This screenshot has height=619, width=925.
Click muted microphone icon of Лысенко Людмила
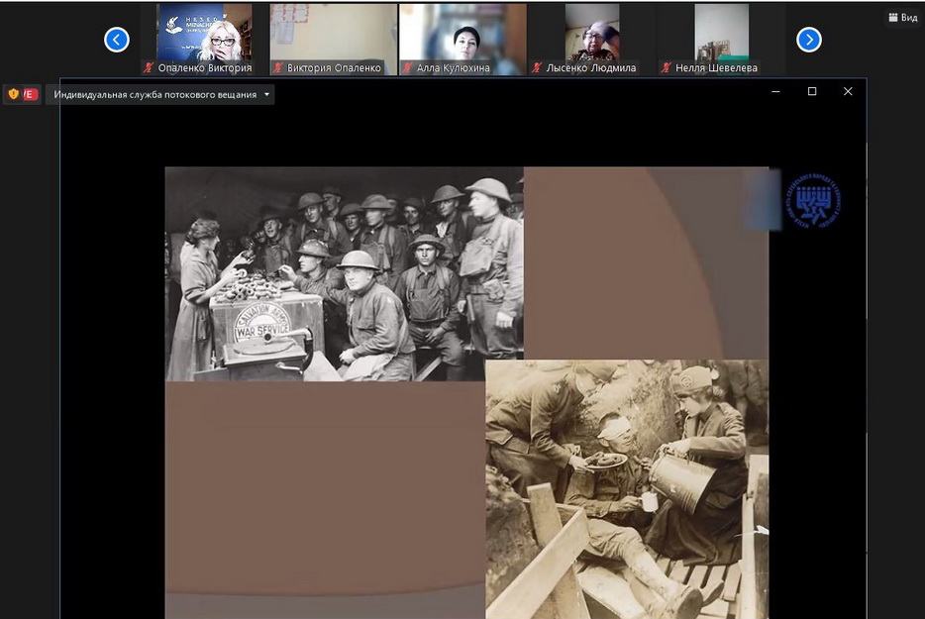(536, 68)
